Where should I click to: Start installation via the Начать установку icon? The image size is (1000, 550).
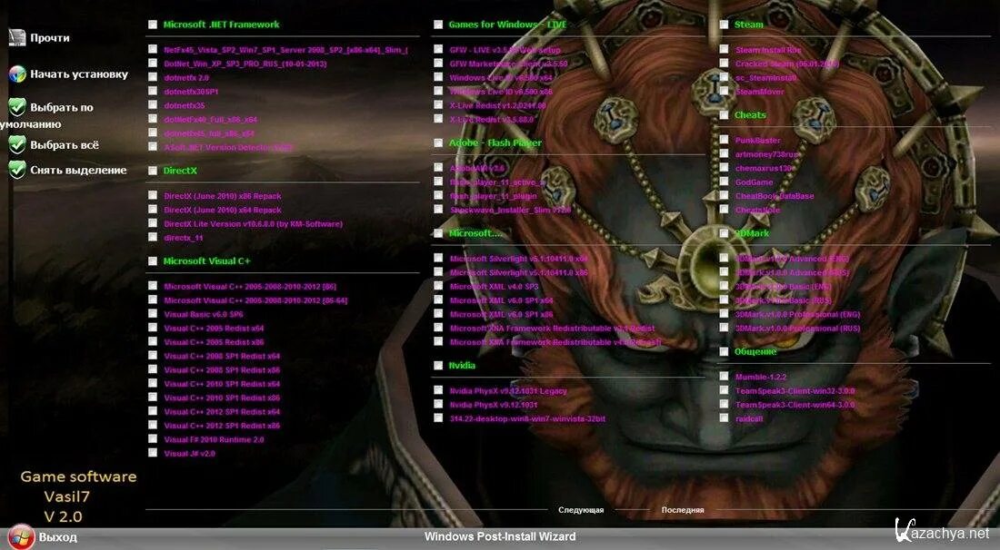tap(17, 74)
